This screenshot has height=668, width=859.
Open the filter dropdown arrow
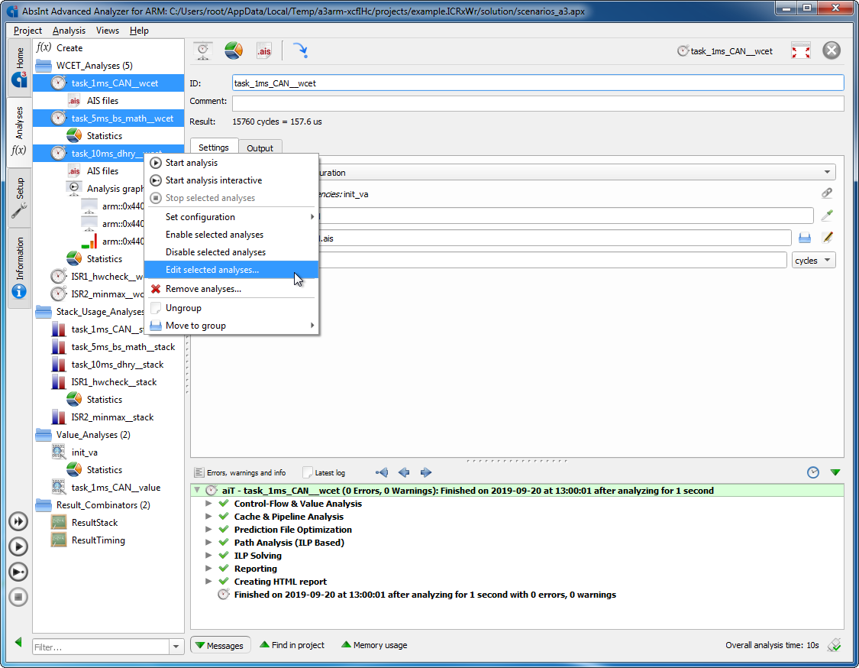176,647
